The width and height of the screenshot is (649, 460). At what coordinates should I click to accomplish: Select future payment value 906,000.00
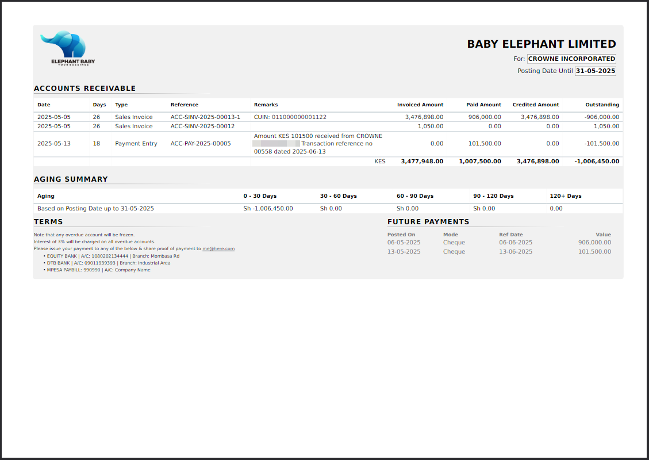click(594, 243)
